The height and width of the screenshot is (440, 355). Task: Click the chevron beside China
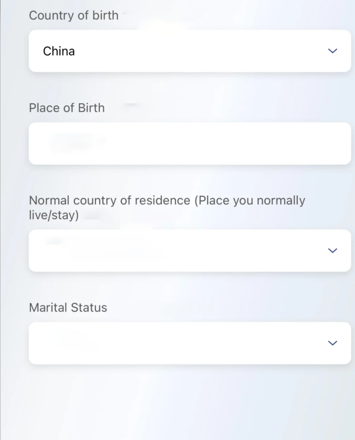pyautogui.click(x=332, y=51)
